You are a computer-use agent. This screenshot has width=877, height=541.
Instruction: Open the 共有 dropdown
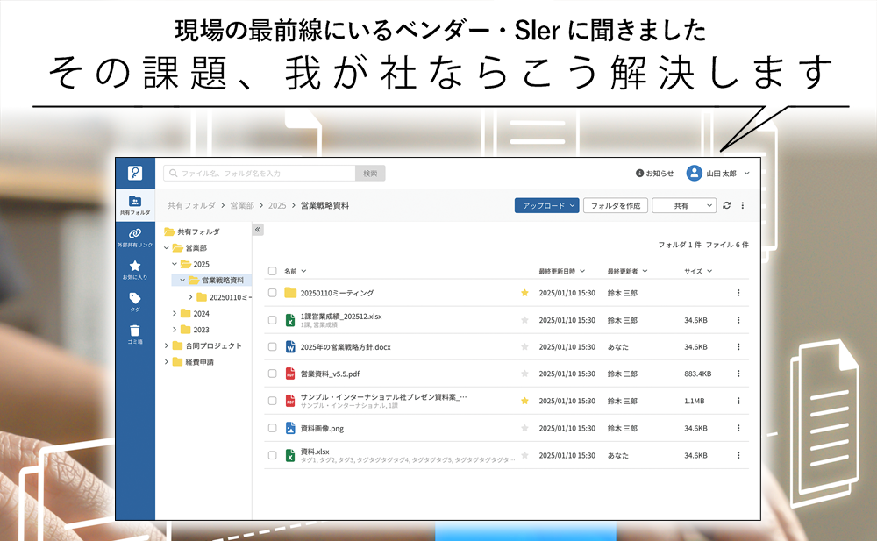click(684, 205)
